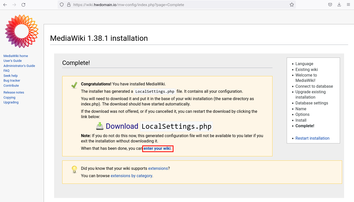354x202 pixels.
Task: Click the 'Options' step in list
Action: [x=302, y=114]
